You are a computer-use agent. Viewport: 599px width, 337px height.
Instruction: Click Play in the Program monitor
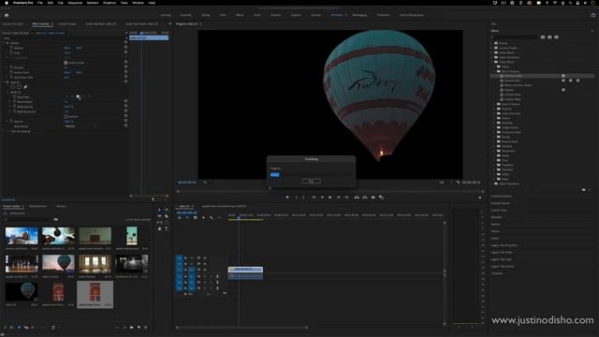click(330, 198)
